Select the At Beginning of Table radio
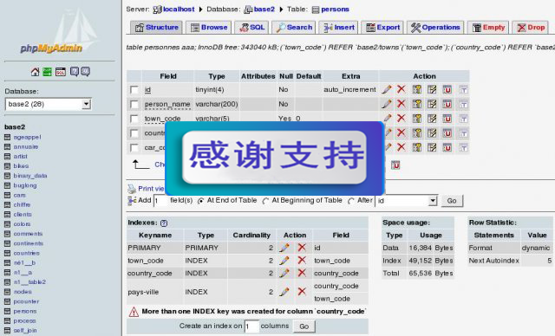Viewport: 555px width, 336px height. (x=265, y=201)
